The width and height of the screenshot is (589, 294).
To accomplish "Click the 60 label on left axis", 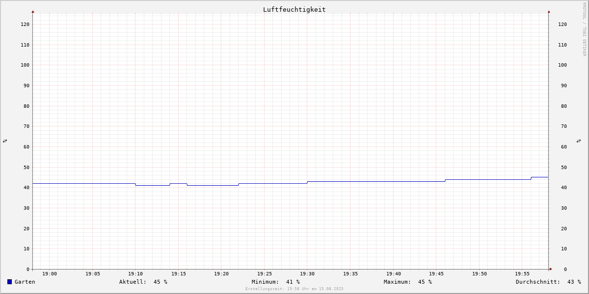I will [x=27, y=147].
